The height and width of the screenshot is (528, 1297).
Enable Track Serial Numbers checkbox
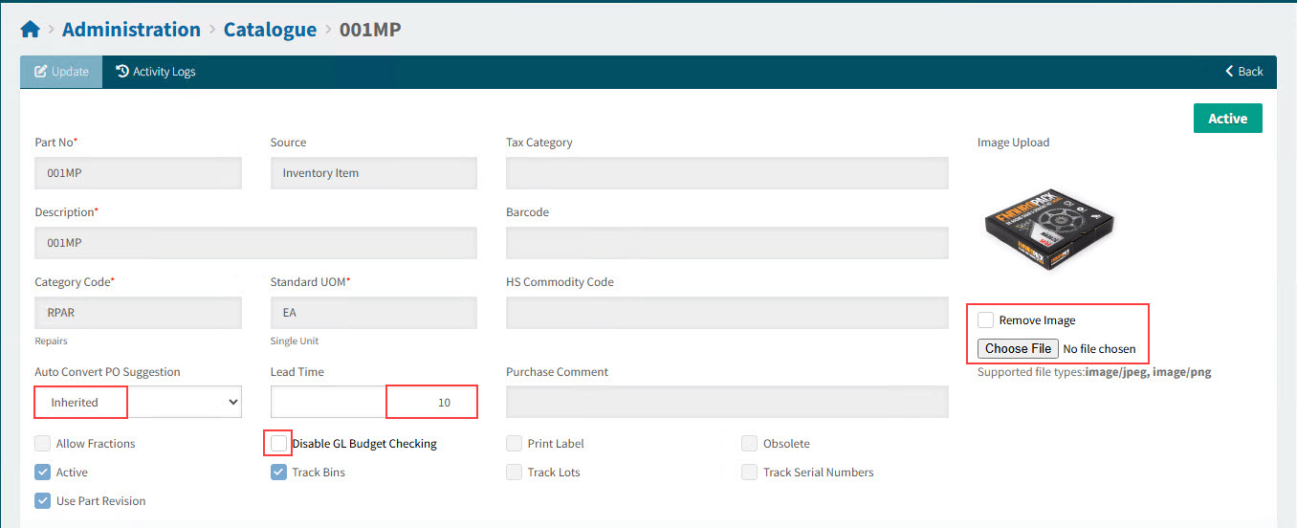coord(749,473)
